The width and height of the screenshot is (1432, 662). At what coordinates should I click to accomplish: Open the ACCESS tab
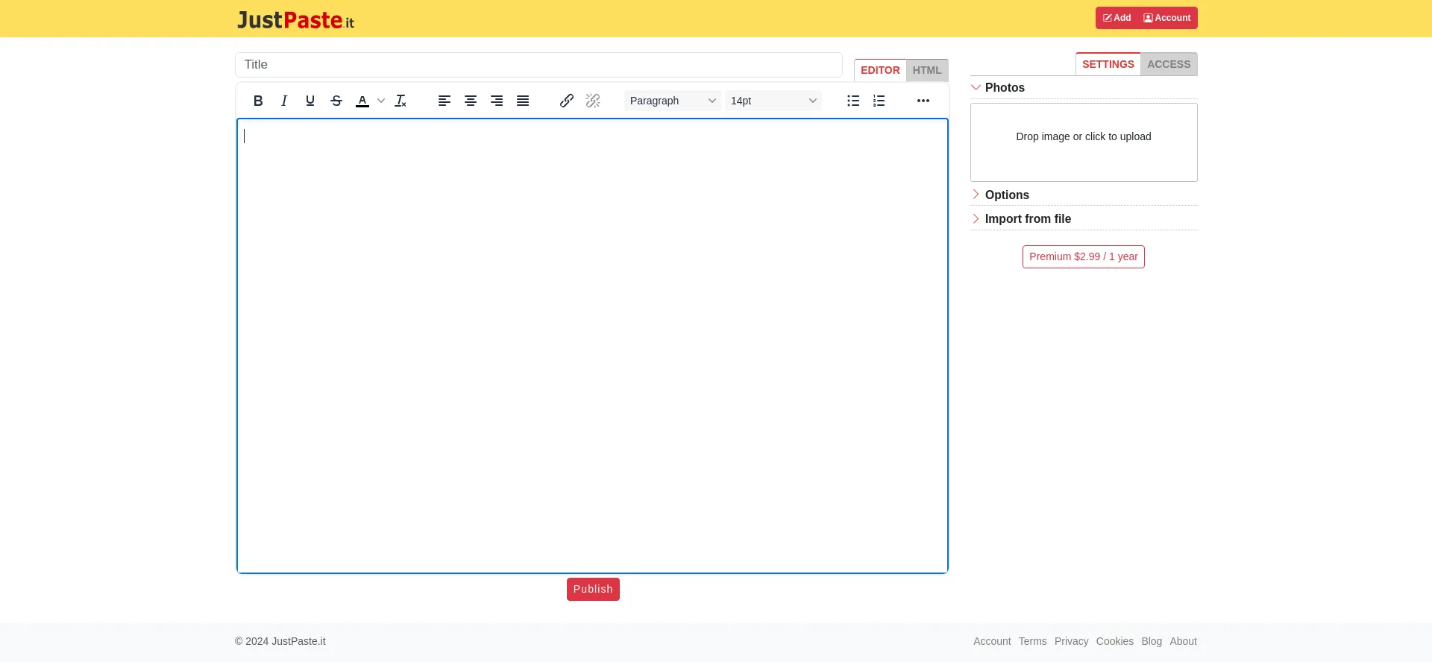tap(1169, 64)
